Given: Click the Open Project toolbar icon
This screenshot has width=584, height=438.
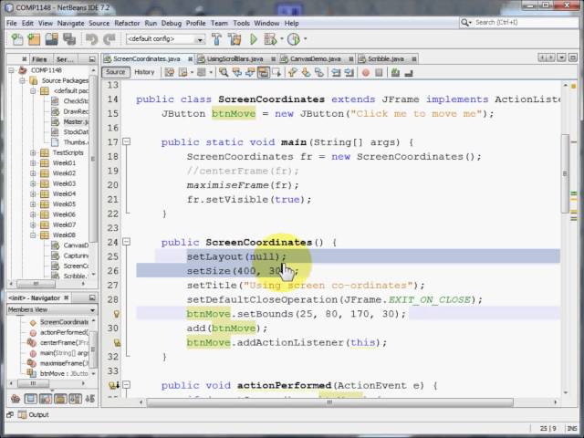Looking at the screenshot, I should click(x=51, y=38).
